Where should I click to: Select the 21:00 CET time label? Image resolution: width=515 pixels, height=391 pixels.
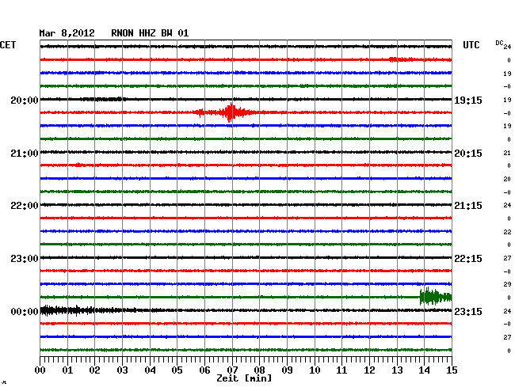tap(25, 154)
